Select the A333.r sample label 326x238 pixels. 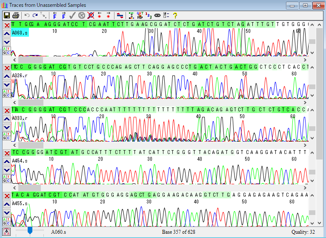20,118
